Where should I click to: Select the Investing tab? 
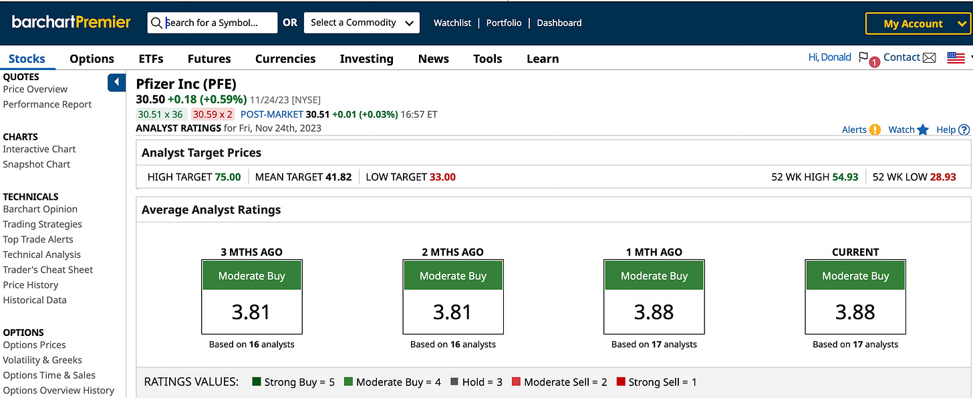pyautogui.click(x=366, y=59)
